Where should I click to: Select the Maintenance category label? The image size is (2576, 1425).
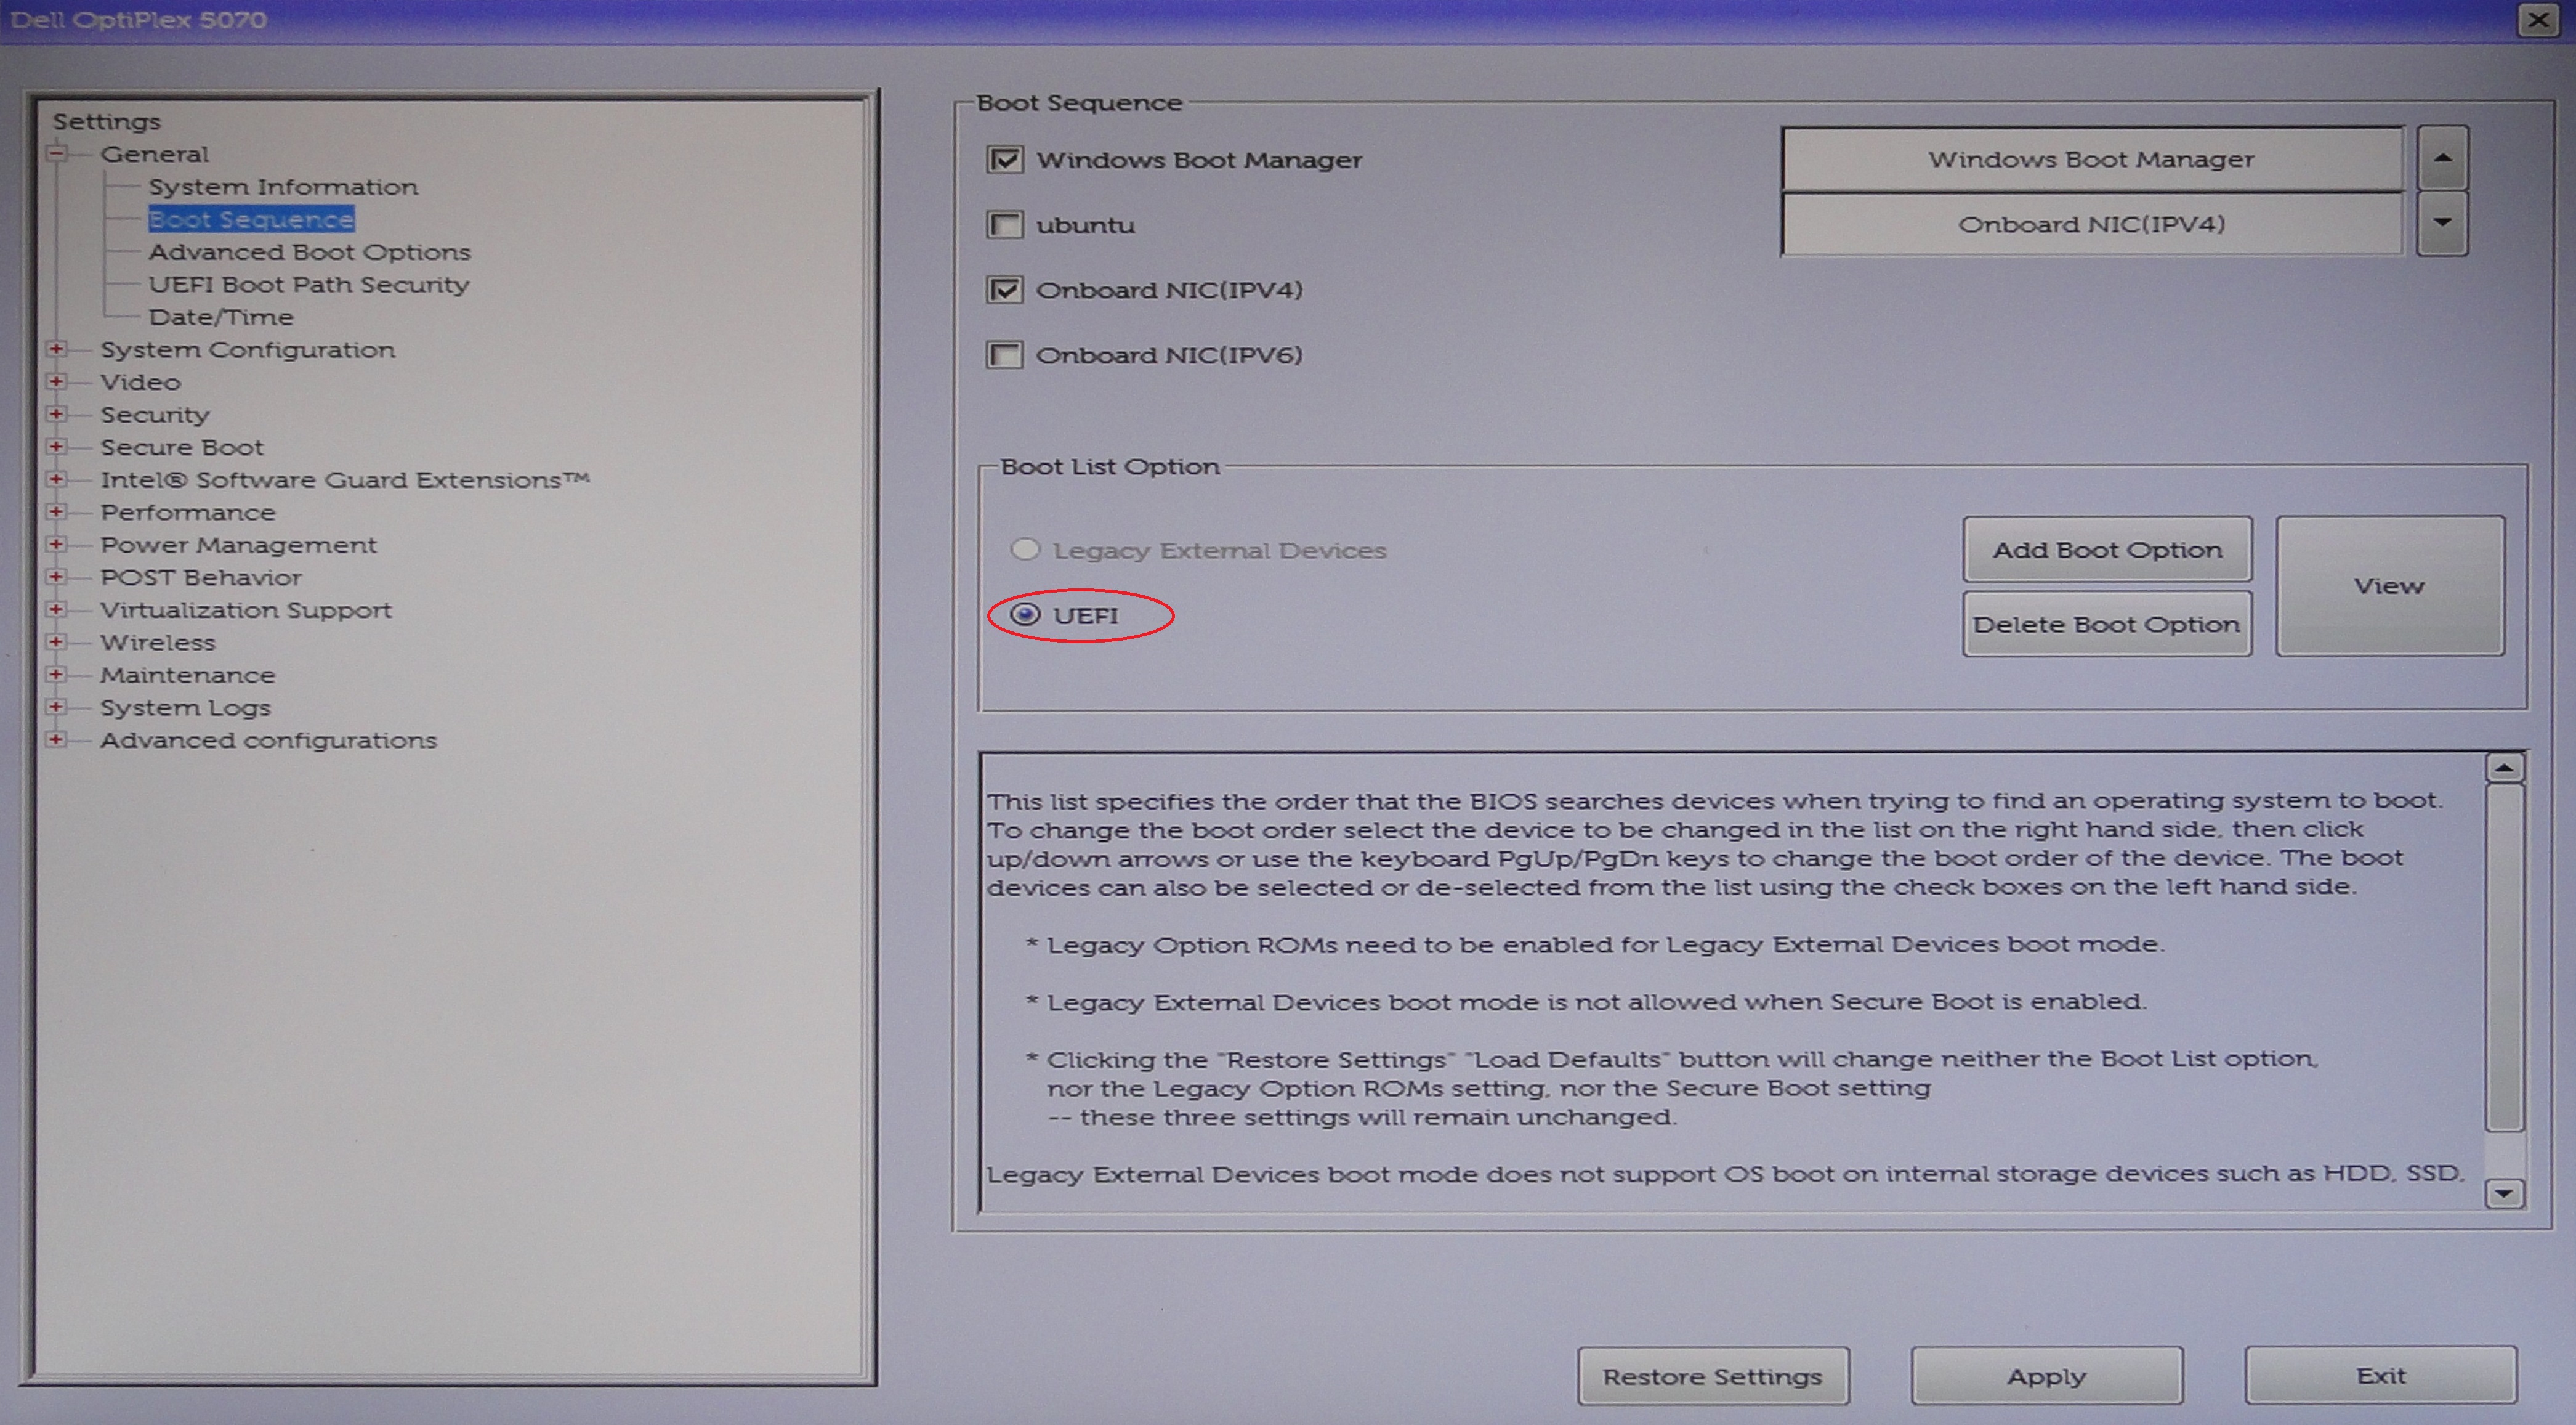(187, 675)
